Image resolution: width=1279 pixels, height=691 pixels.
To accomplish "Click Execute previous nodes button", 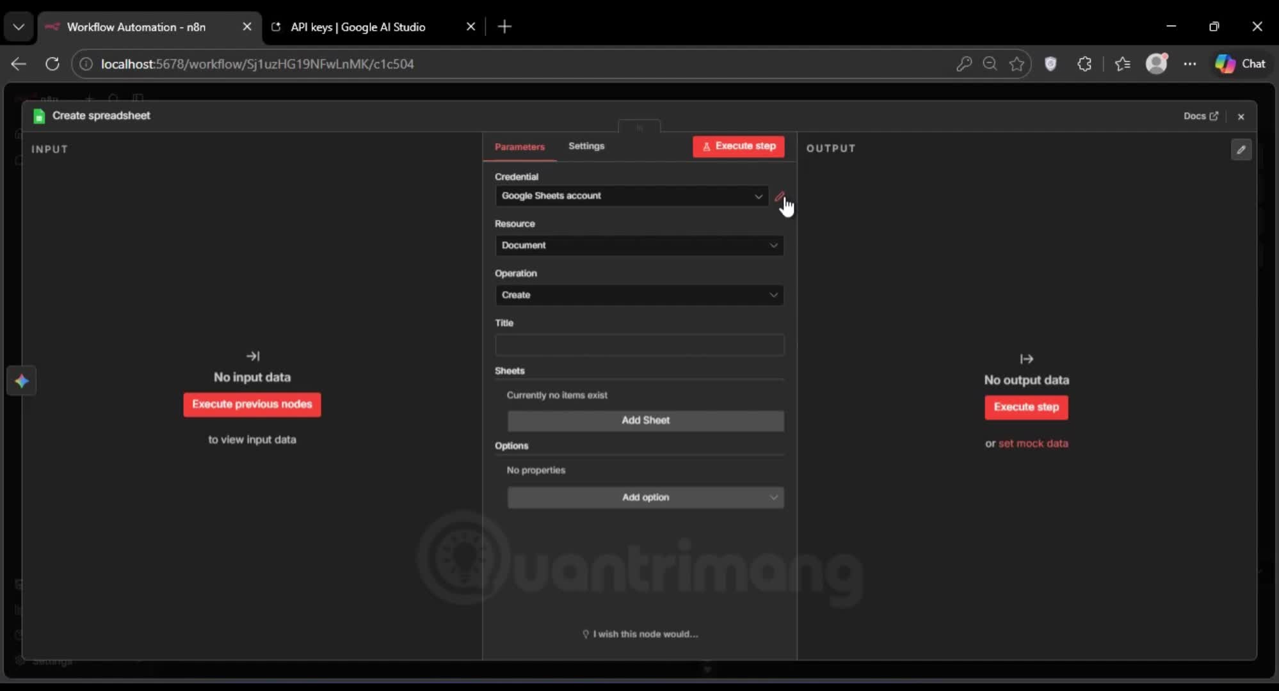I will [x=252, y=404].
